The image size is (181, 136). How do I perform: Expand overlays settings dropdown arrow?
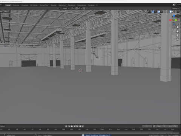(161, 12)
